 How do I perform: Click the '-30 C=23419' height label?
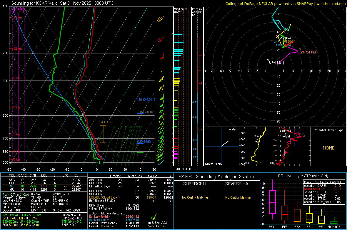(146, 100)
